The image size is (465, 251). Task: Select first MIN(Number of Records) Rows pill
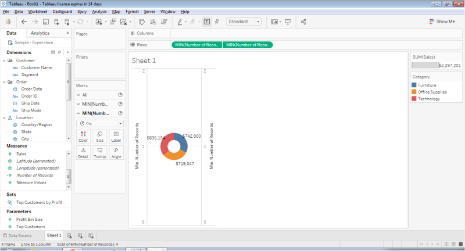tap(196, 45)
